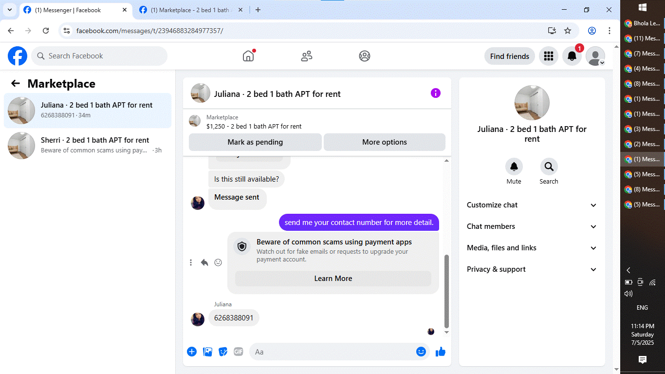Open Facebook home via the logo
Viewport: 665px width, 374px height.
click(18, 56)
